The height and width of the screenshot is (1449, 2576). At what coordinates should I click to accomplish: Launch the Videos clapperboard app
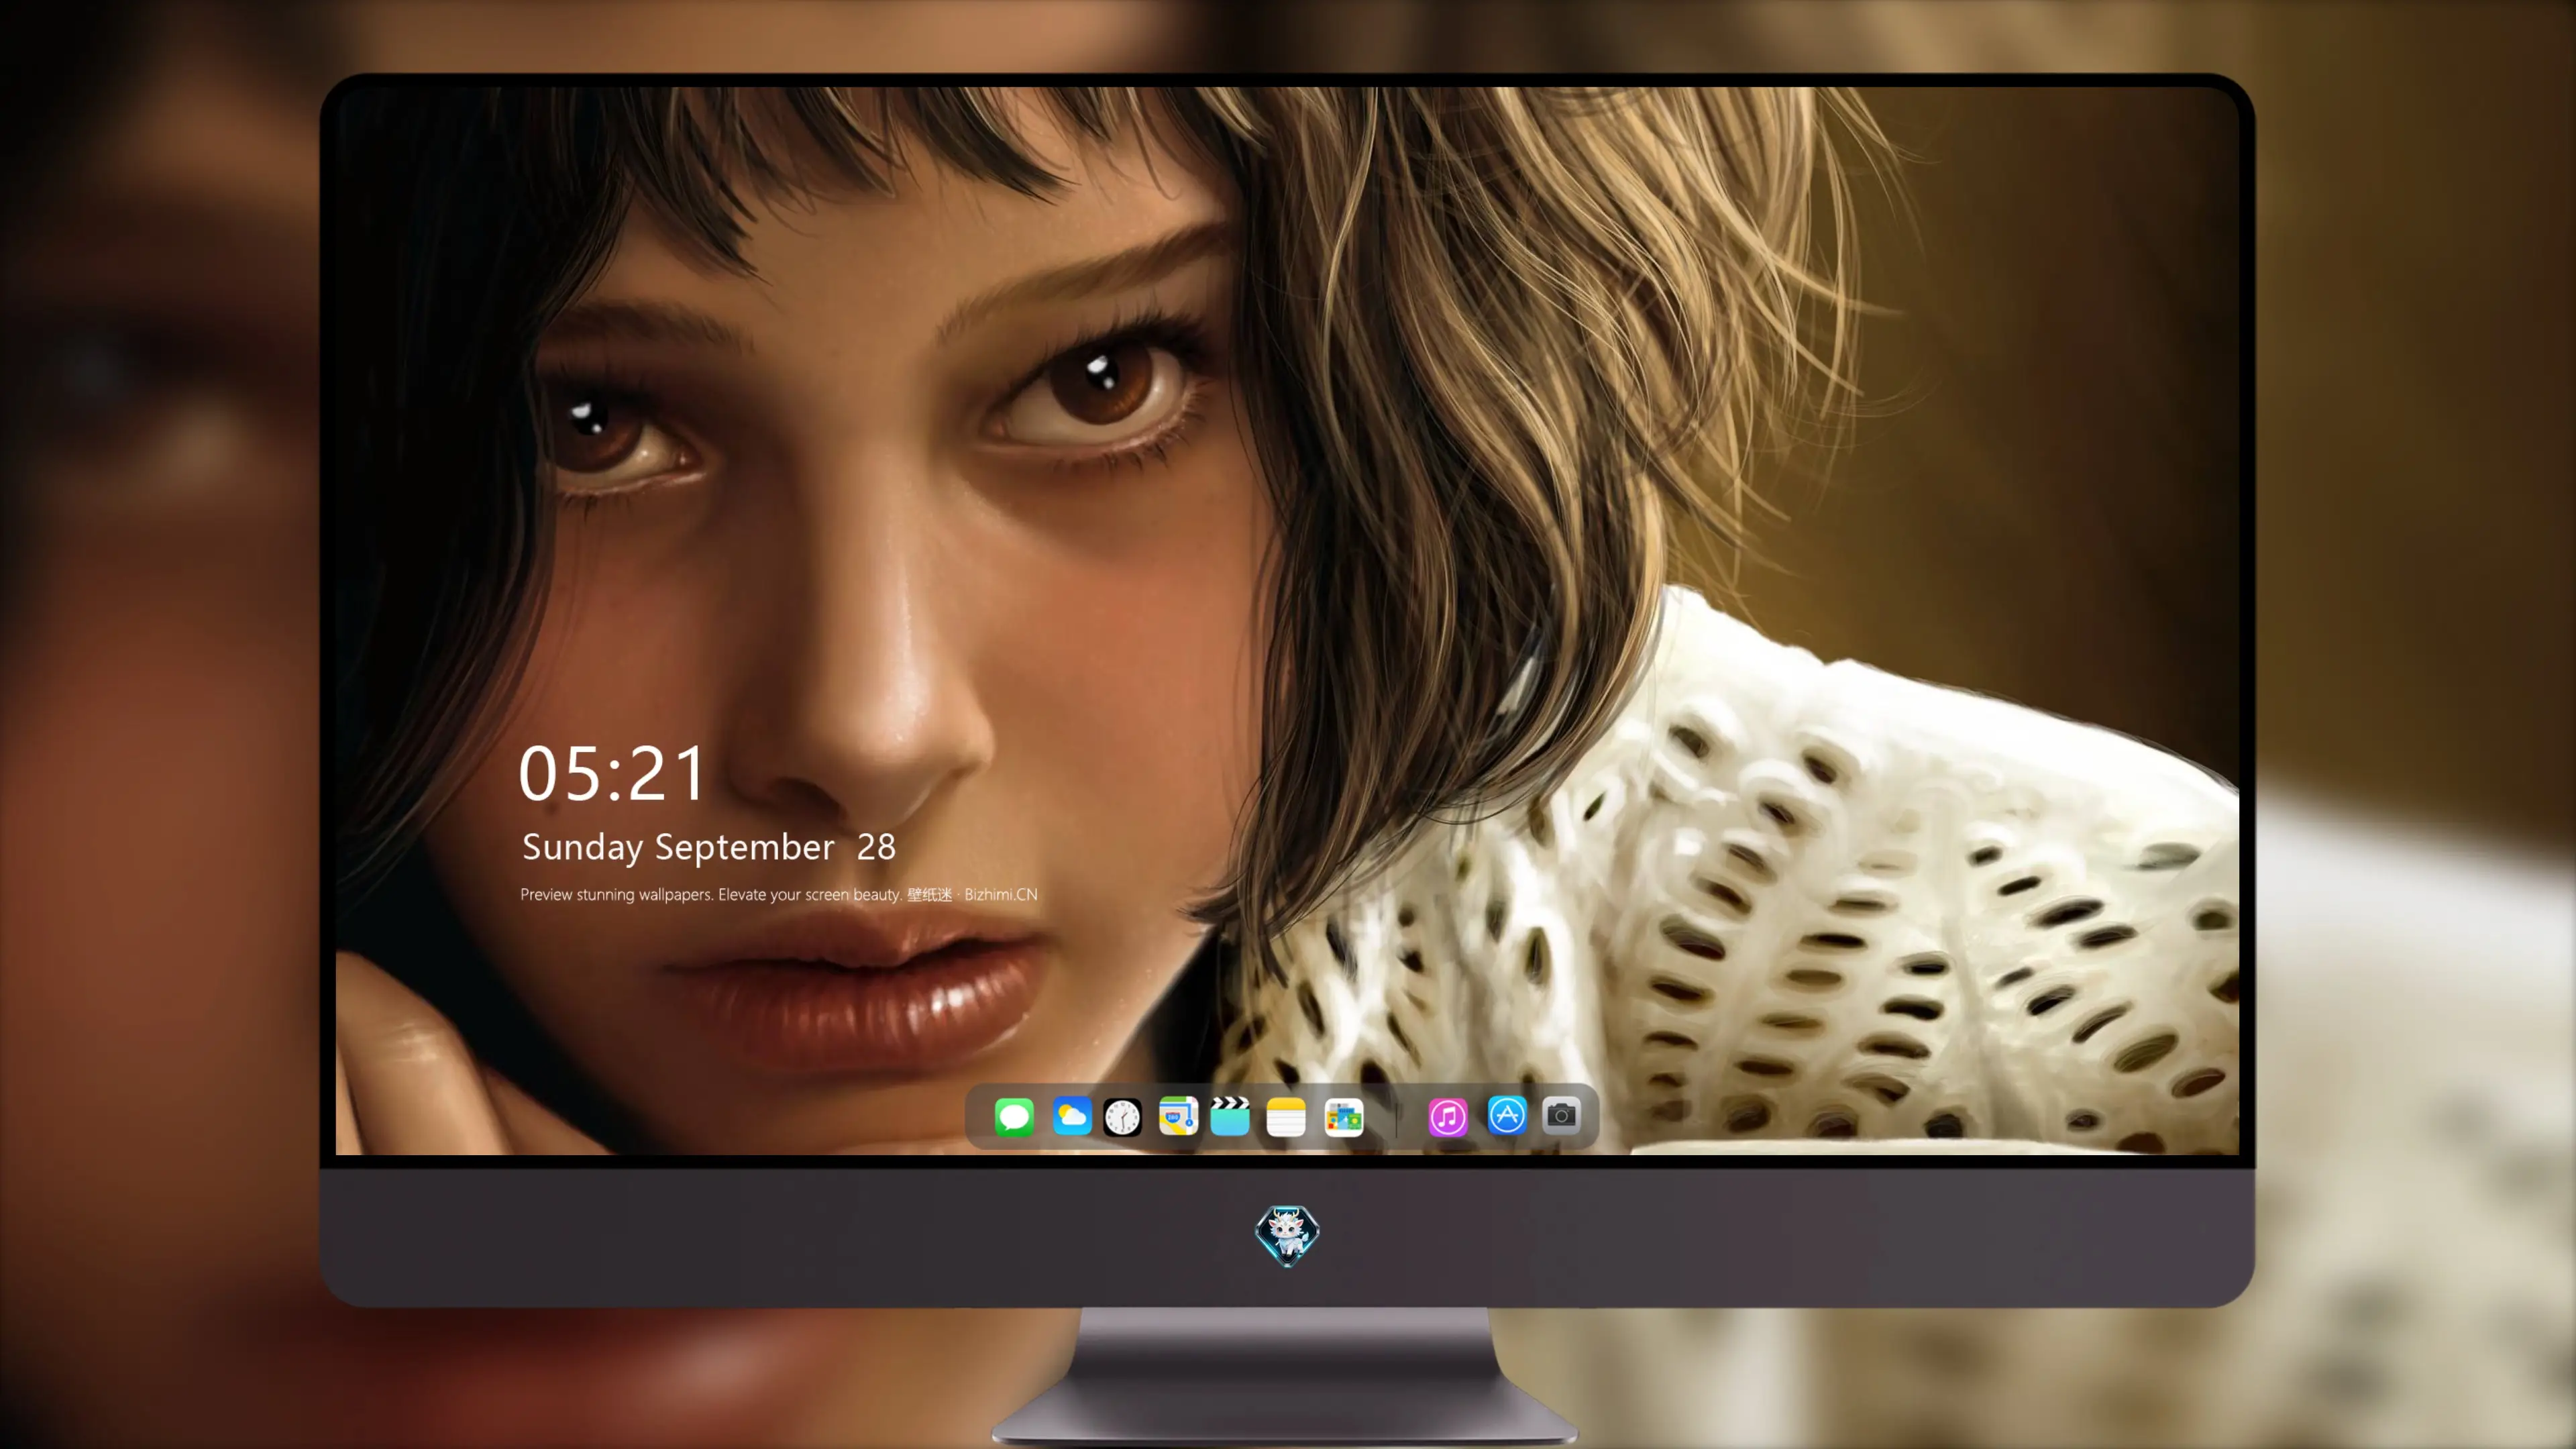point(1230,1116)
